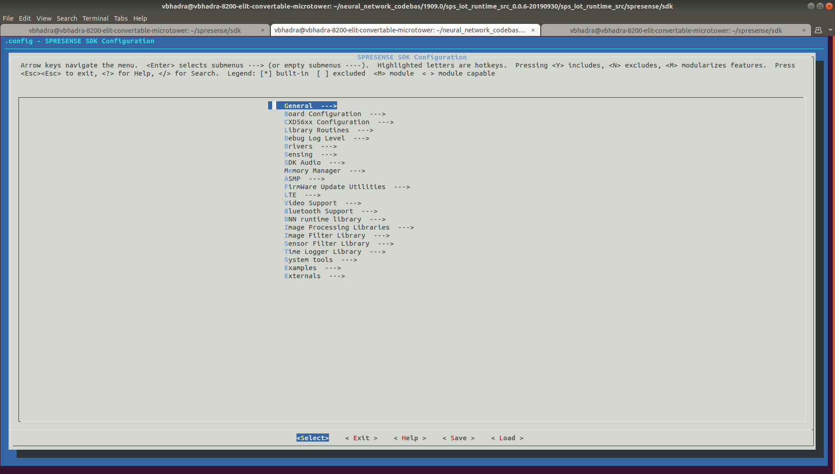Click the <Exit> button
This screenshot has width=835, height=474.
361,438
